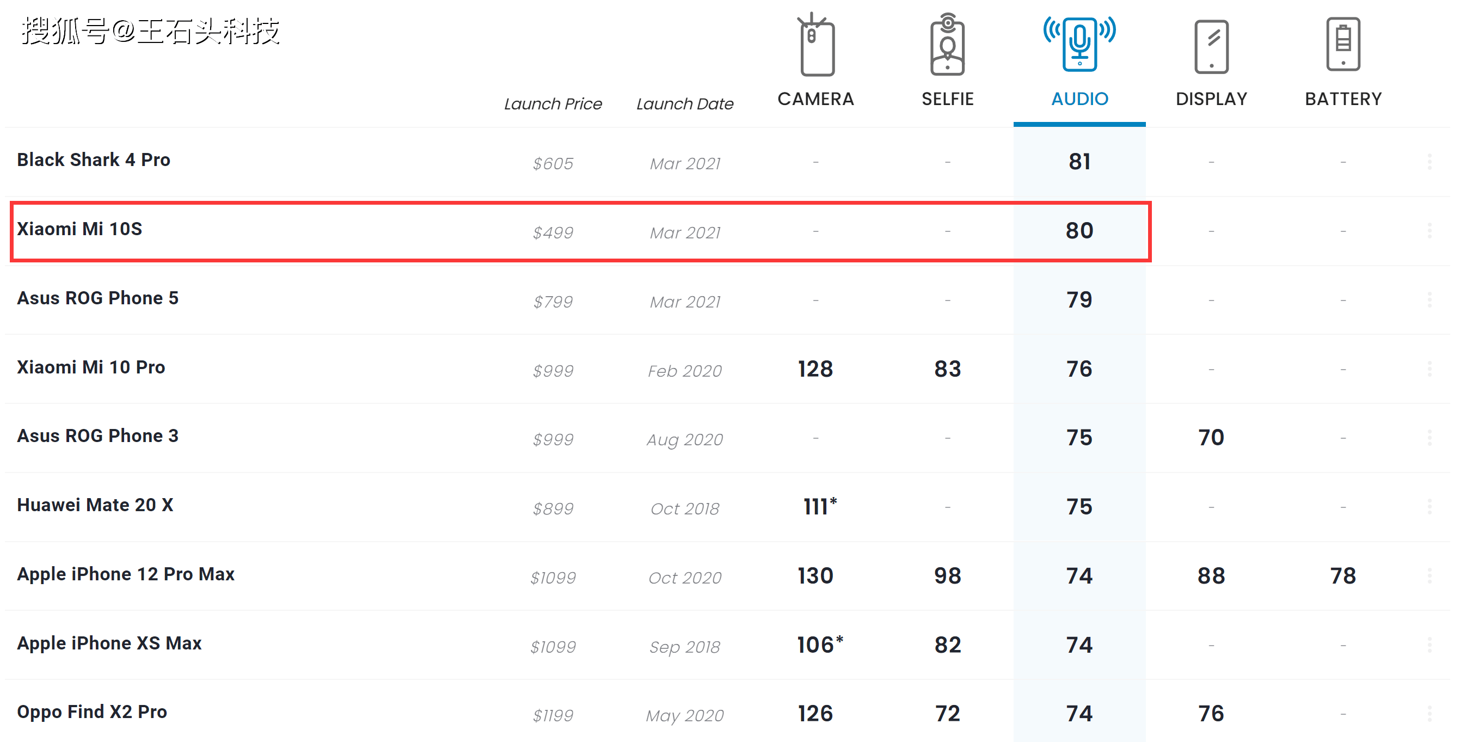
Task: Click Huawei Mate 20 X camera score 111*
Action: [x=820, y=506]
